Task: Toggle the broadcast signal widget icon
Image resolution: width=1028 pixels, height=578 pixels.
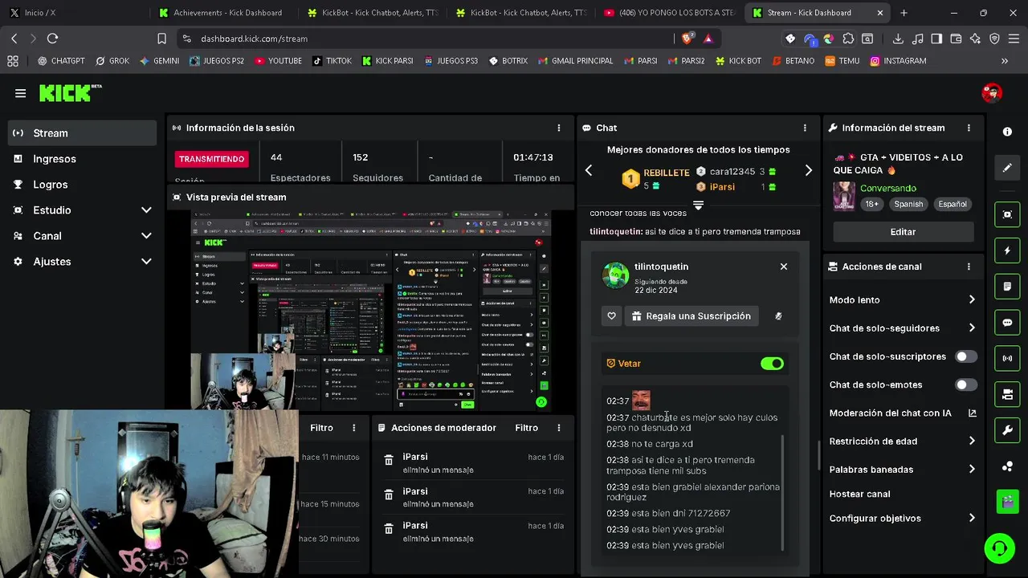Action: coord(1007,358)
